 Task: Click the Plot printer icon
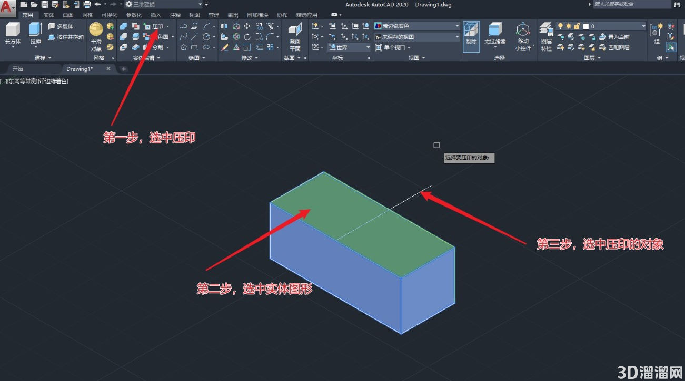click(87, 4)
